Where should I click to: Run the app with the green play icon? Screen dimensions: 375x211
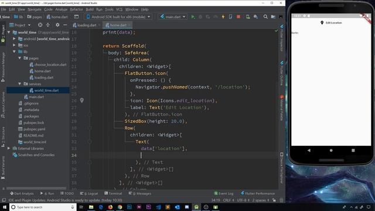193,17
